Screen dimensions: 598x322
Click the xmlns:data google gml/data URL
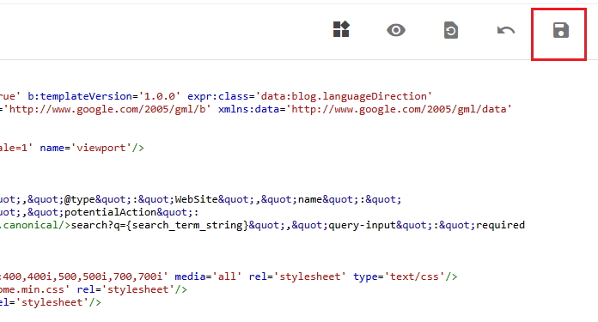pos(364,109)
